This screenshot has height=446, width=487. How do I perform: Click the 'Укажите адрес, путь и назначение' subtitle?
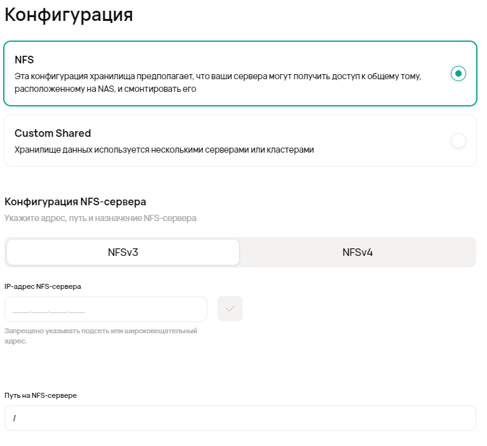(100, 218)
